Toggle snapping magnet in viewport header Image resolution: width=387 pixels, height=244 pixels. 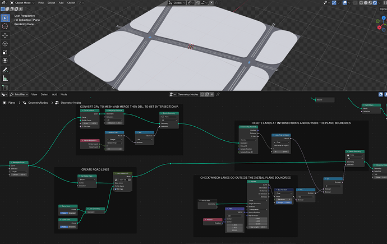tap(198, 3)
